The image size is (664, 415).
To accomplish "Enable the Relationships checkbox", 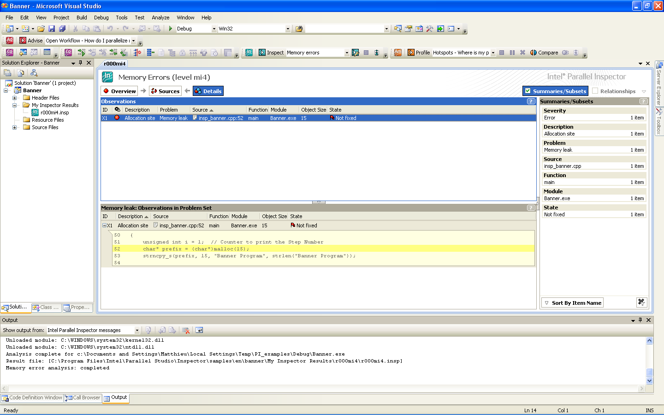I will tap(595, 91).
